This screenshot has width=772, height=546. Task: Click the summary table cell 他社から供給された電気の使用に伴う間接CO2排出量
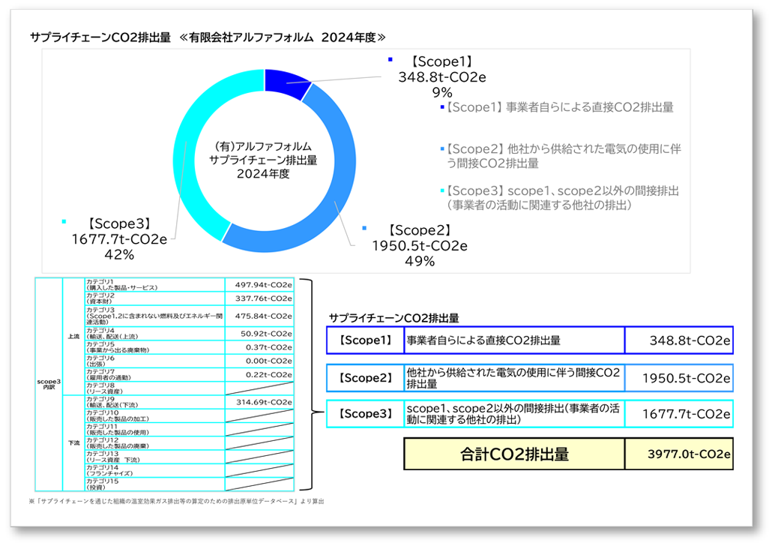[514, 378]
